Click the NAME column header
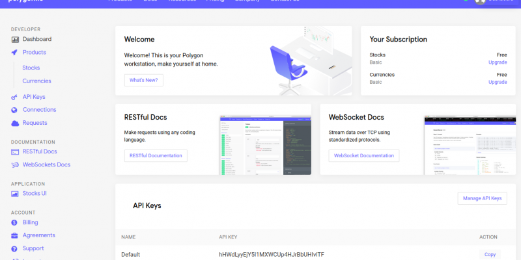The width and height of the screenshot is (521, 260). (x=128, y=237)
